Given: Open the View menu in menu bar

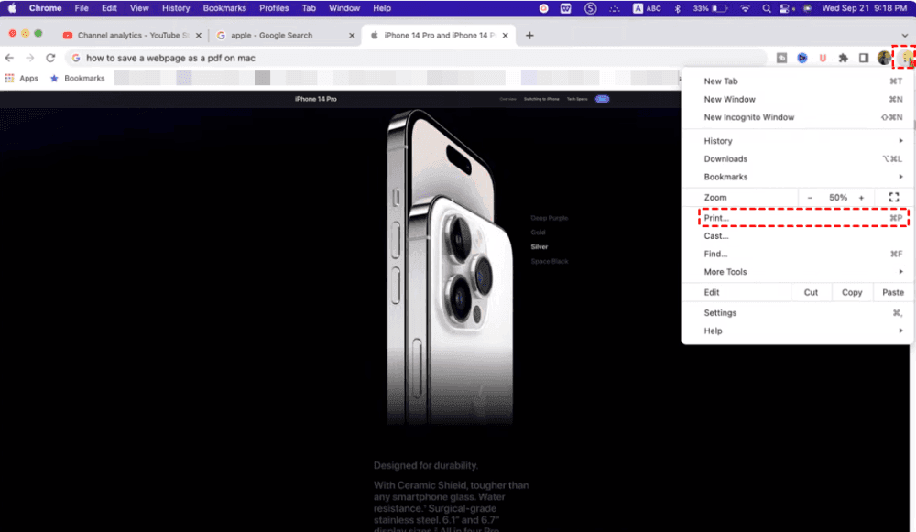Looking at the screenshot, I should 139,8.
